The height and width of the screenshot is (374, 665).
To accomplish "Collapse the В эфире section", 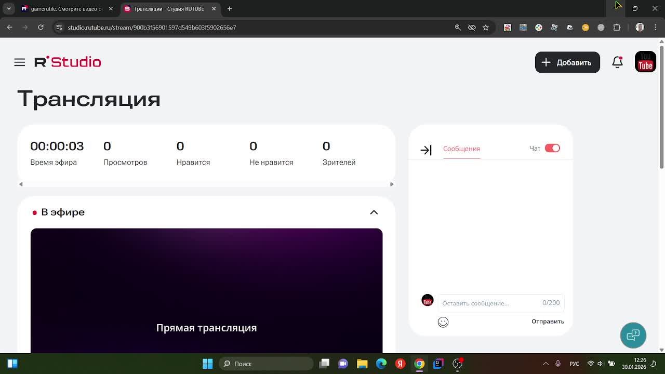I will click(x=374, y=212).
